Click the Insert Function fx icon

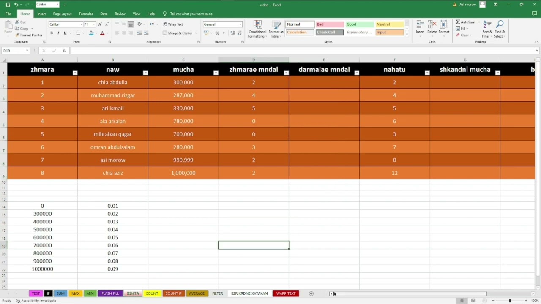pos(64,51)
